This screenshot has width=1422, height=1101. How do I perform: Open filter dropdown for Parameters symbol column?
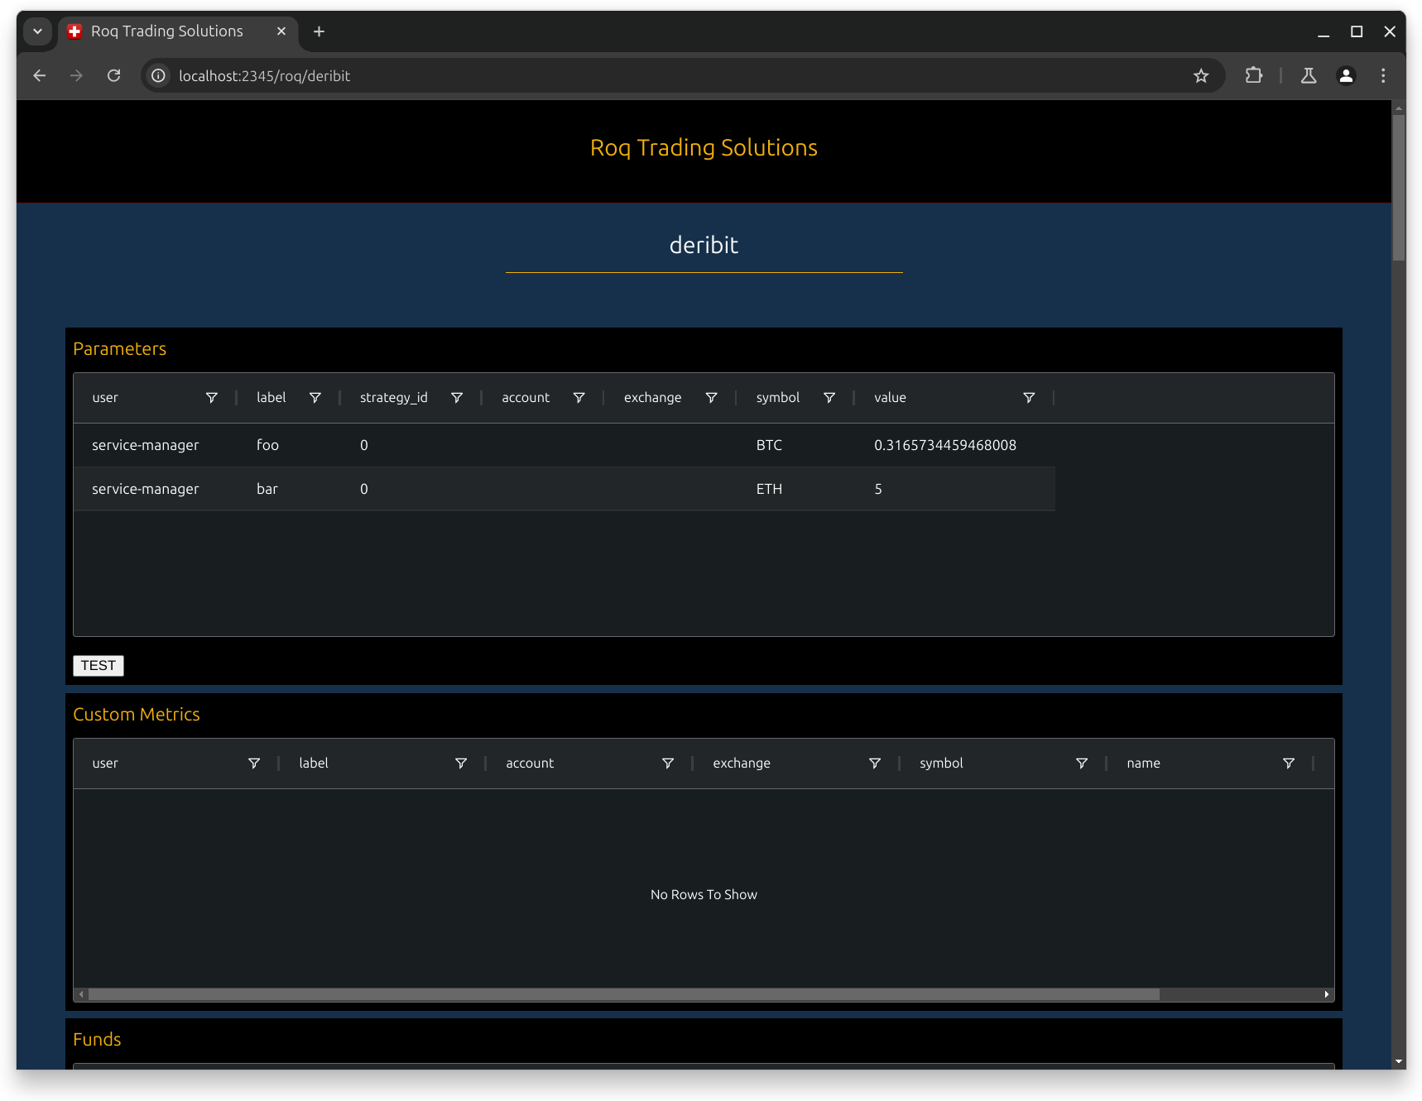[829, 398]
